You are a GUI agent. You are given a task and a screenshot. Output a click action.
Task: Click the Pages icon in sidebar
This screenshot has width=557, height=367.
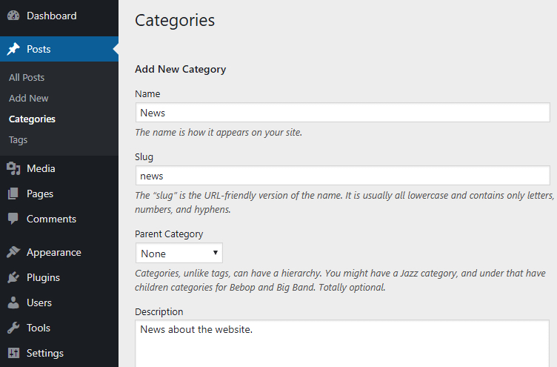click(x=13, y=194)
